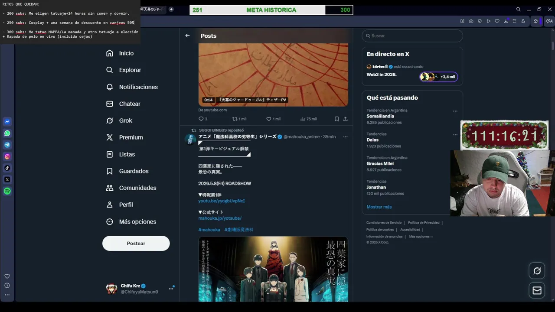Click the Postear button

coord(136,244)
